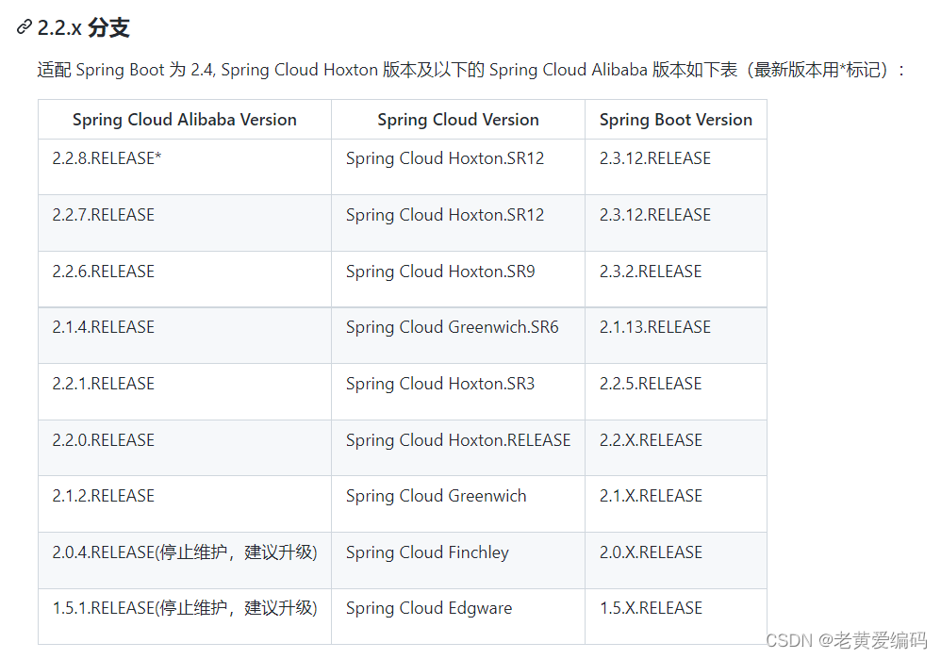The height and width of the screenshot is (659, 941).
Task: Select the 2.2.6.RELEASE cell
Action: (x=184, y=279)
